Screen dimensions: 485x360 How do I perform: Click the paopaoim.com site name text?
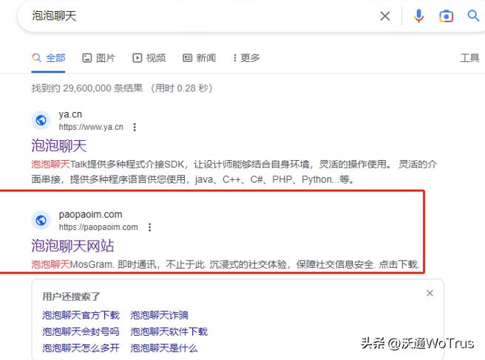[91, 214]
